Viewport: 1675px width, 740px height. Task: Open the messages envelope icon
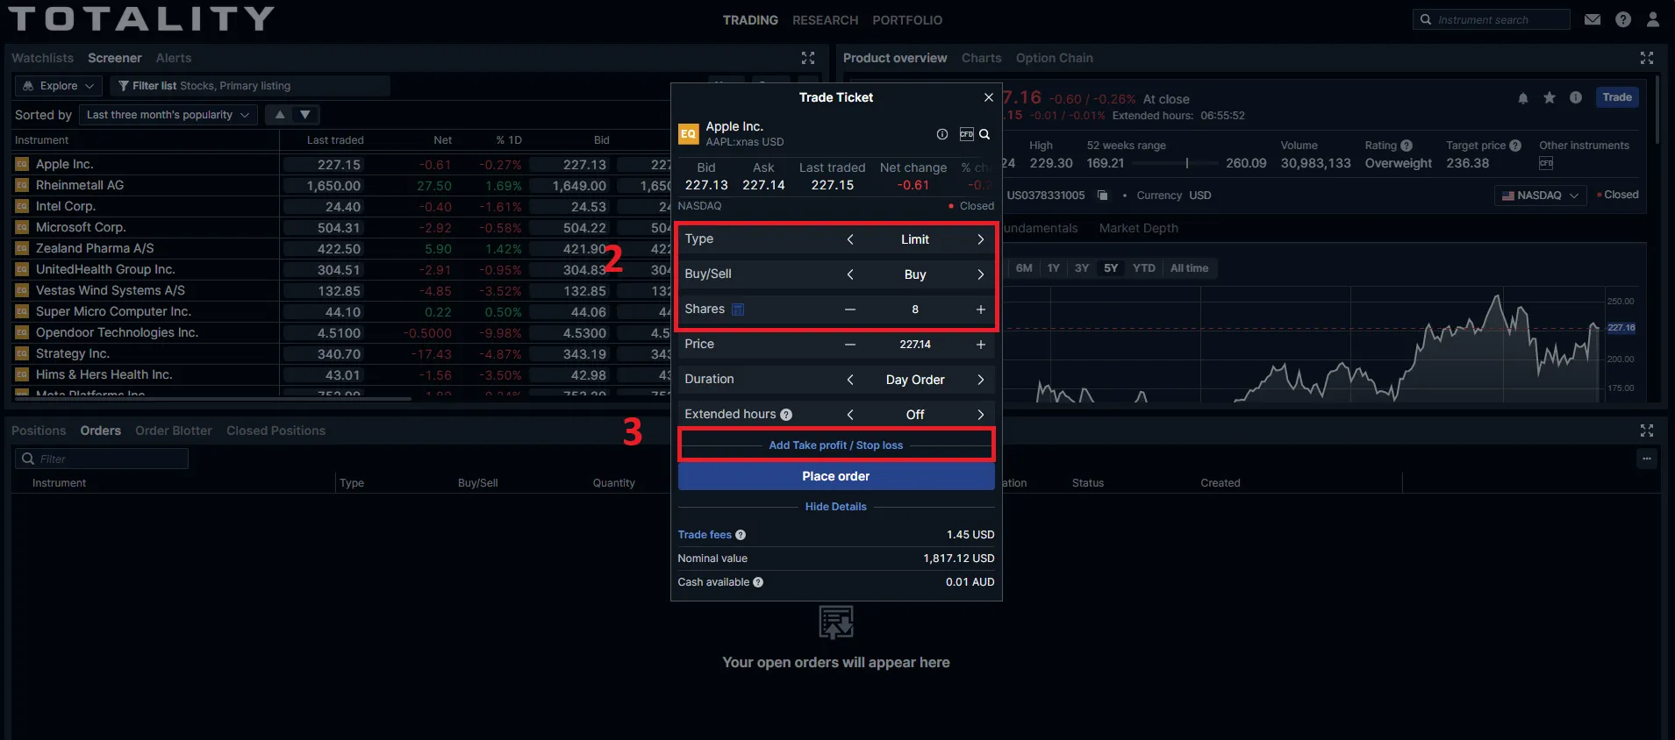point(1592,19)
